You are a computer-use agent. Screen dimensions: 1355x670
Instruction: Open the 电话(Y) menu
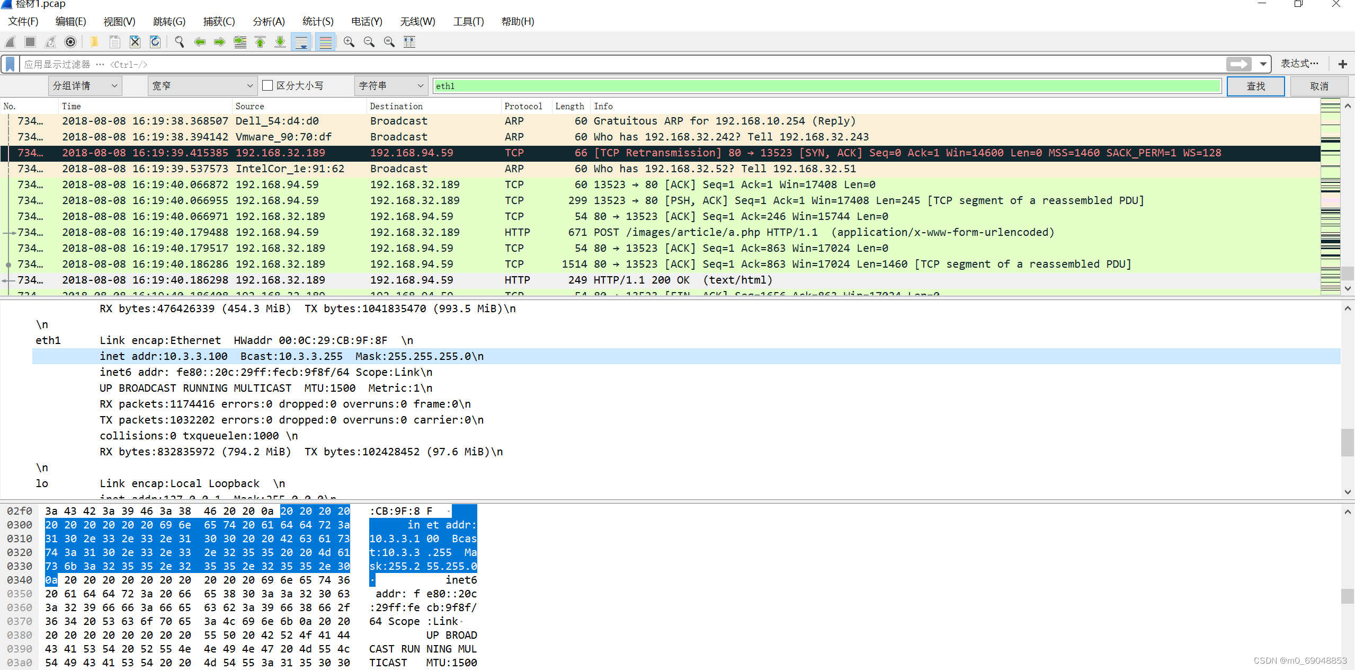(367, 22)
